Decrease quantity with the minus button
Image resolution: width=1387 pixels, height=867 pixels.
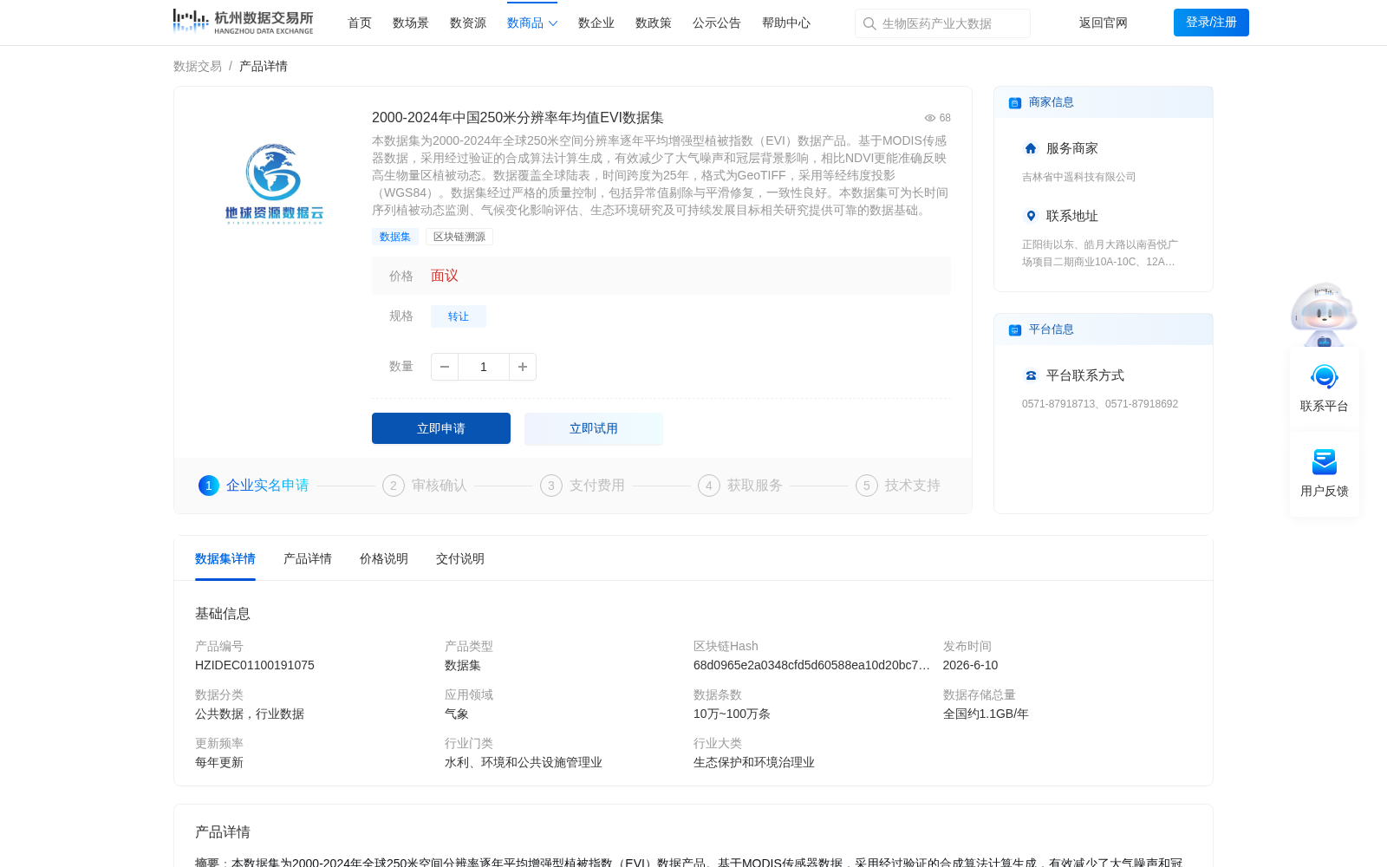(x=445, y=367)
